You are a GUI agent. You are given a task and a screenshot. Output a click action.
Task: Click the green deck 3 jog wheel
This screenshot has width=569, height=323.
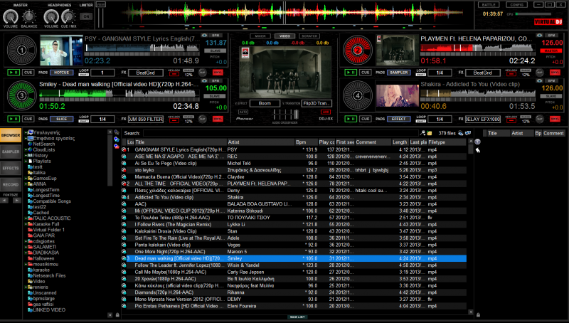(x=22, y=96)
